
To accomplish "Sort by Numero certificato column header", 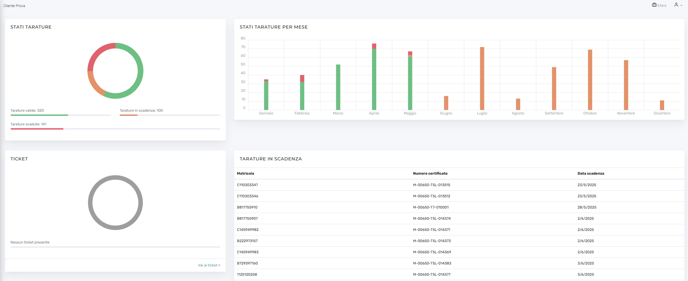I will coord(430,173).
